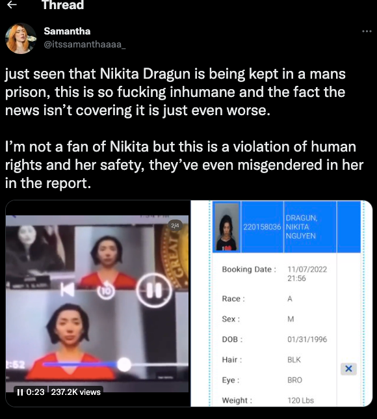Click the video progress slider knob
Viewport: 377px width, 419px height.
[x=124, y=364]
